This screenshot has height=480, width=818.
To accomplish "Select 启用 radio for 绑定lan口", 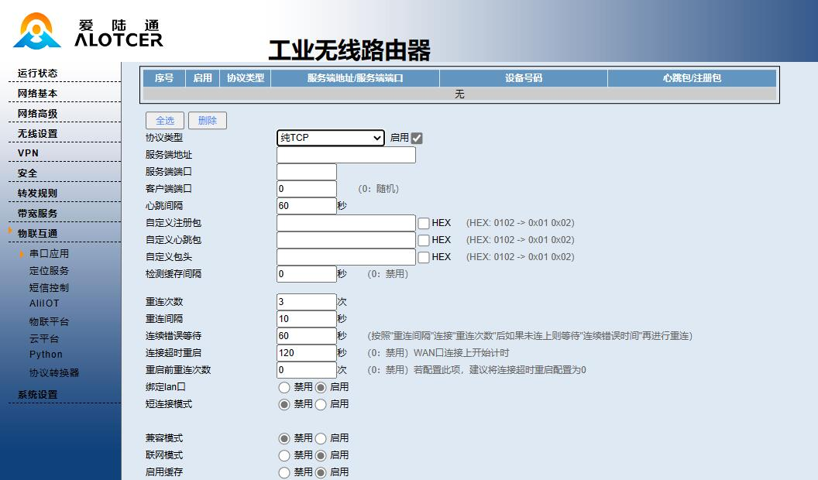I will coord(320,387).
